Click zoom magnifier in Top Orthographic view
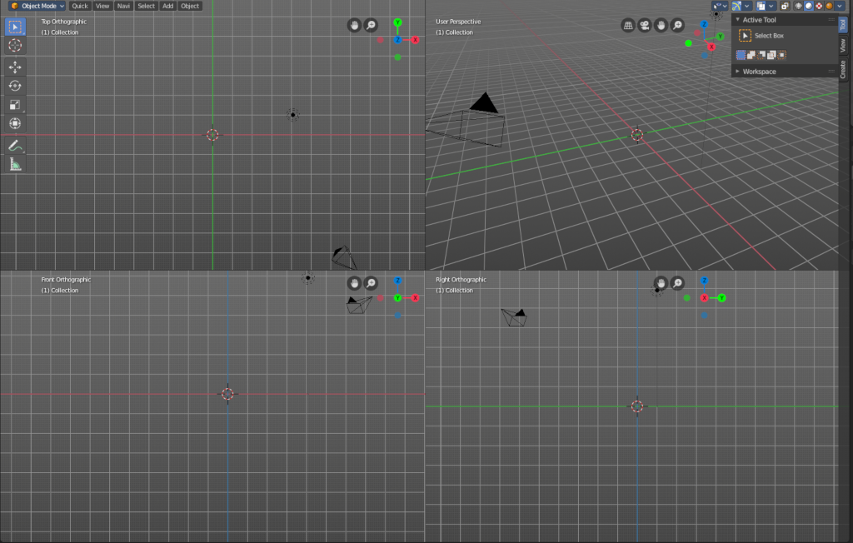 [x=371, y=25]
